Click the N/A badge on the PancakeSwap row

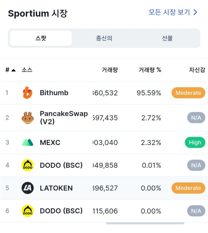click(x=196, y=118)
